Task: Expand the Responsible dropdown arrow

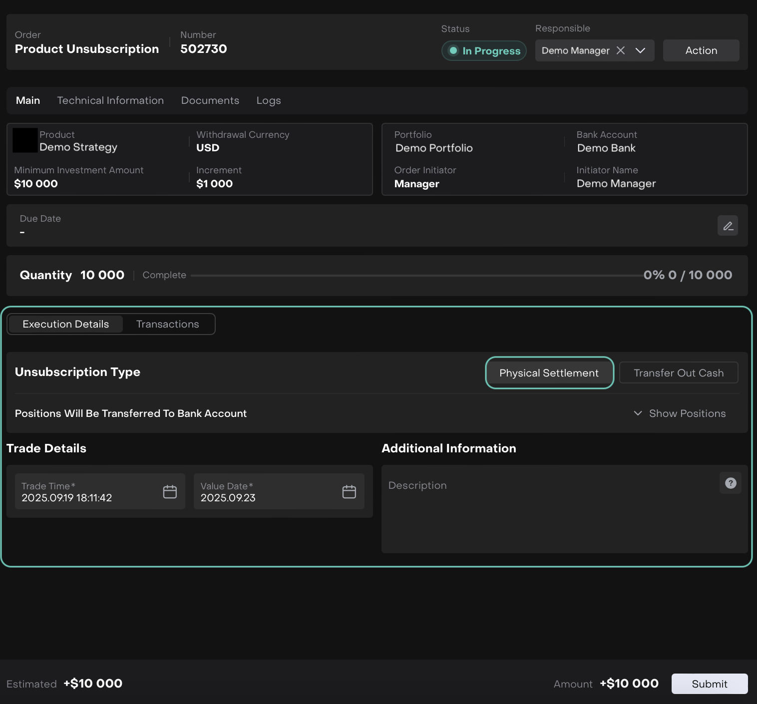Action: pos(640,50)
